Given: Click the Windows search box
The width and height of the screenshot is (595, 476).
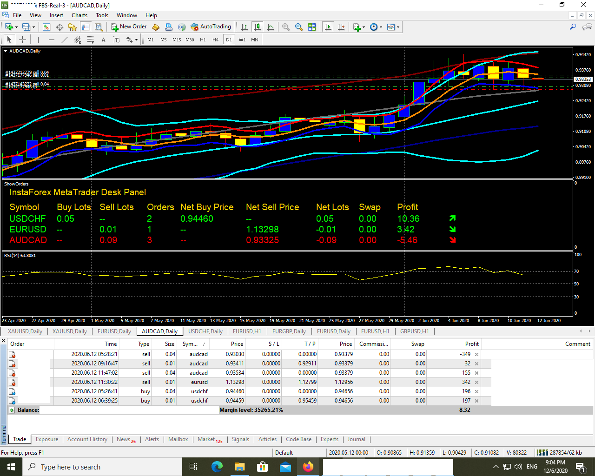Looking at the screenshot, I should tap(102, 467).
